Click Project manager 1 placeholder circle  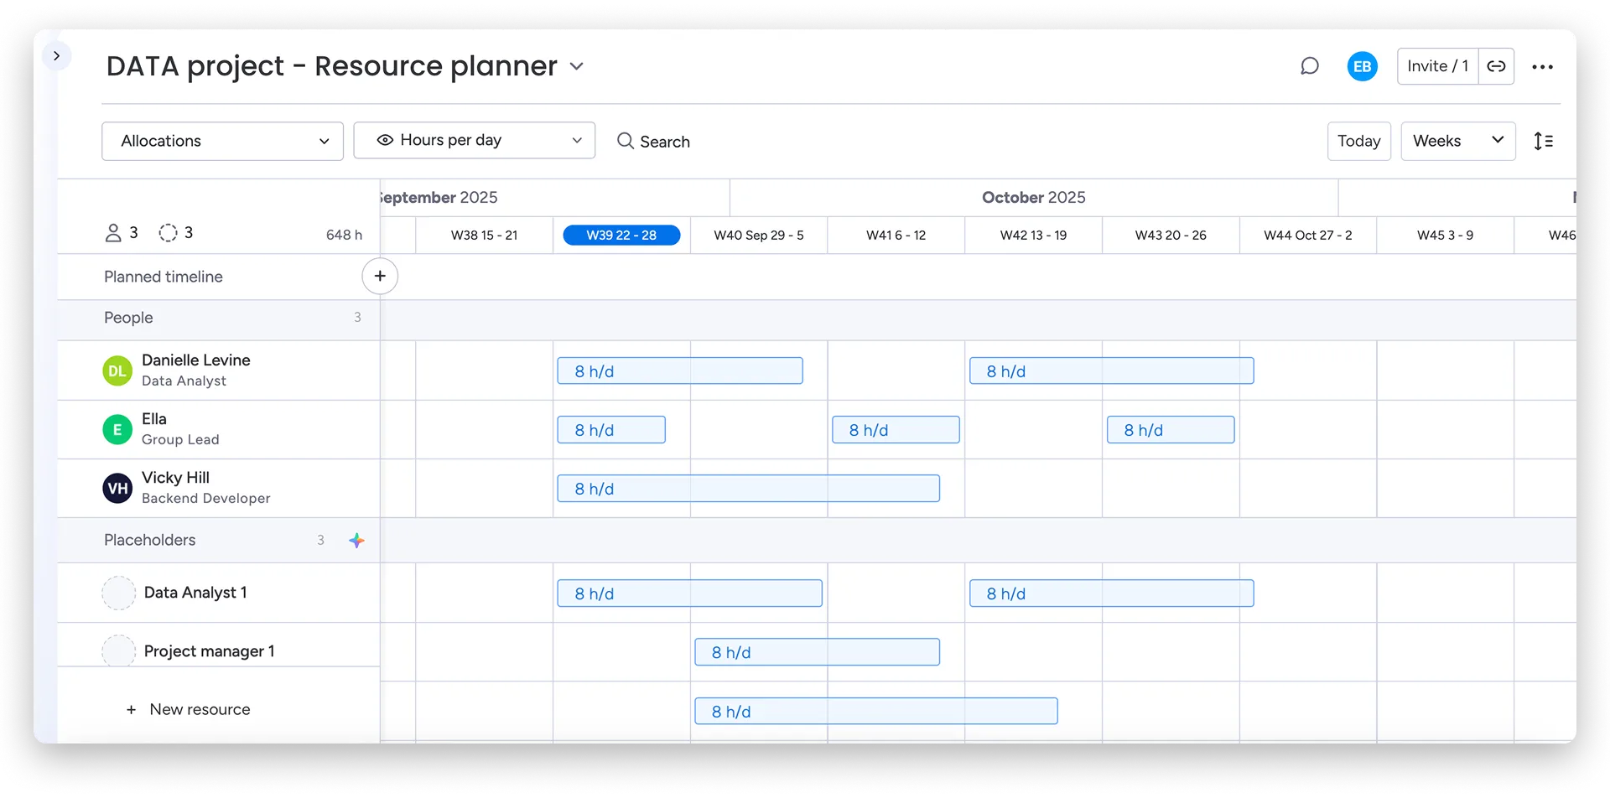[x=118, y=650]
